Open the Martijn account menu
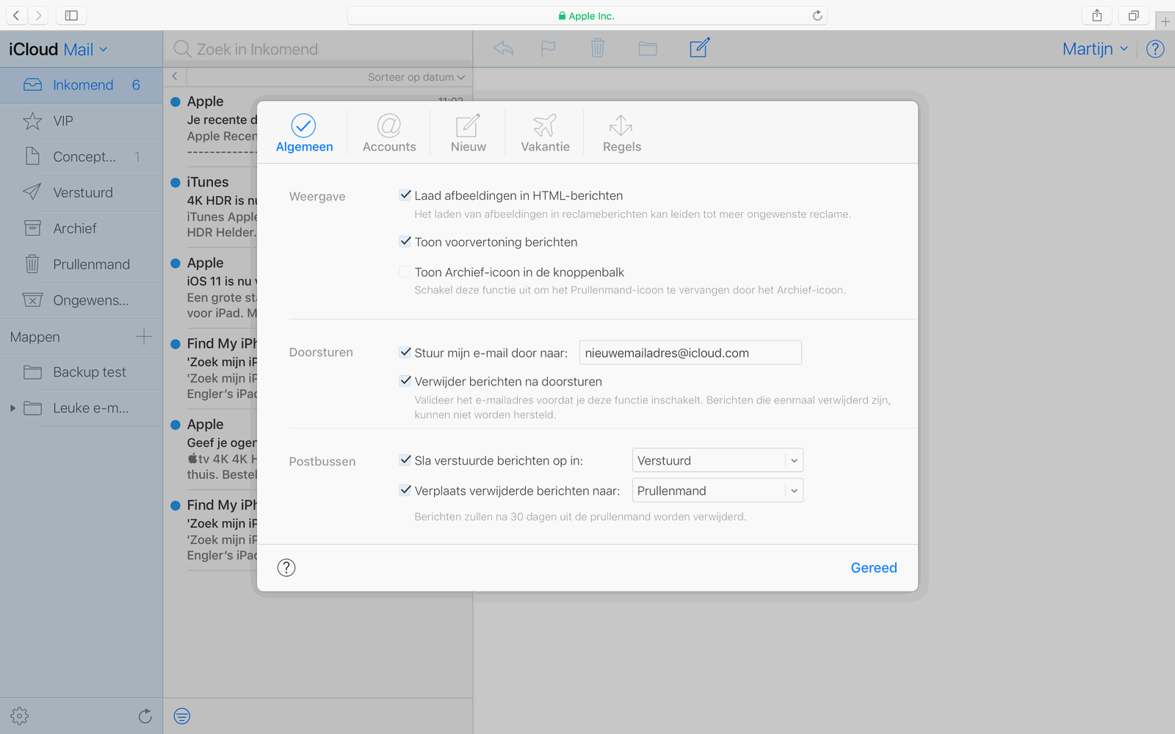The width and height of the screenshot is (1175, 734). coord(1095,49)
